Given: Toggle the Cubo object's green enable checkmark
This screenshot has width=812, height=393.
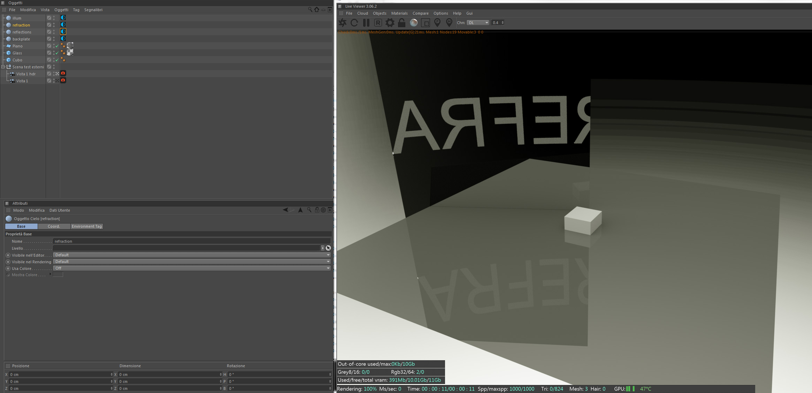Looking at the screenshot, I should tap(57, 60).
